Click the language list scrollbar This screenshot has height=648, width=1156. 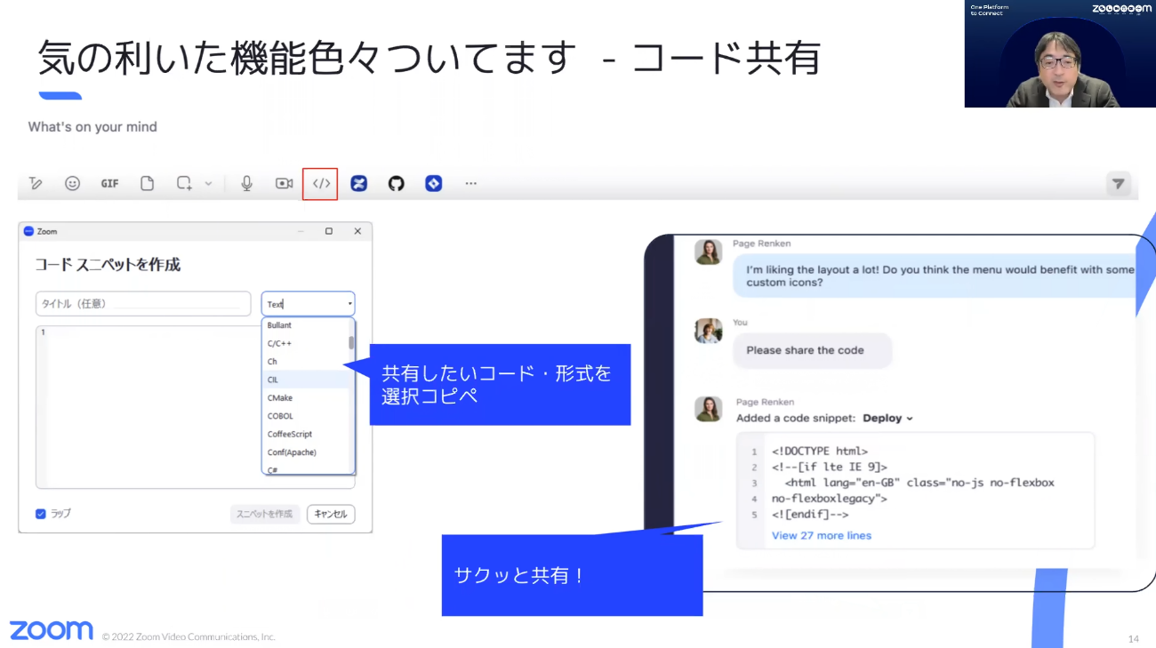click(352, 343)
